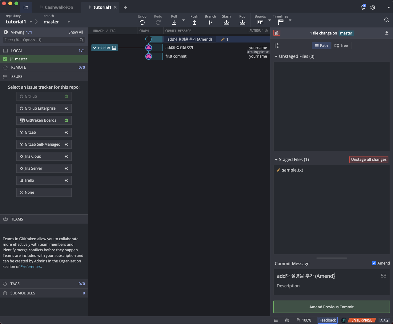The height and width of the screenshot is (324, 393).
Task: Switch to the Cashwalk-iOS tab
Action: point(58,7)
